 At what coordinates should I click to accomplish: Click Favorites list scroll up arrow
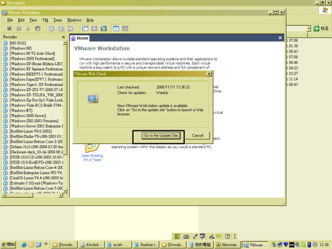65,43
